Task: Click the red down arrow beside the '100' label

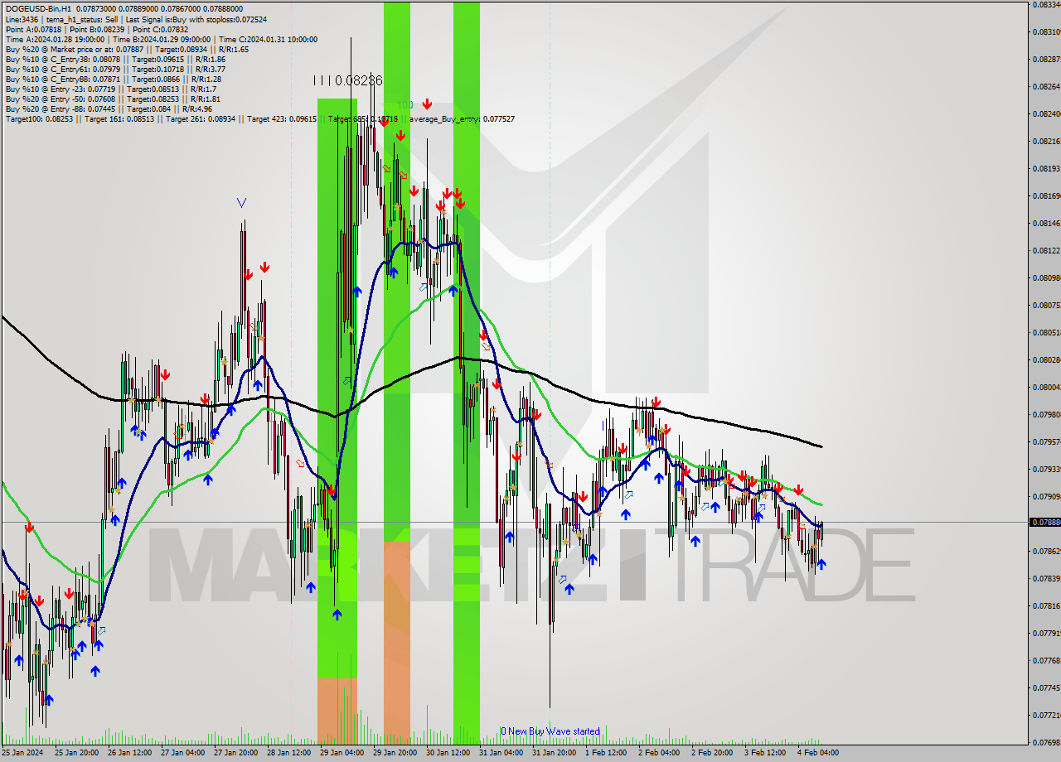Action: [427, 104]
